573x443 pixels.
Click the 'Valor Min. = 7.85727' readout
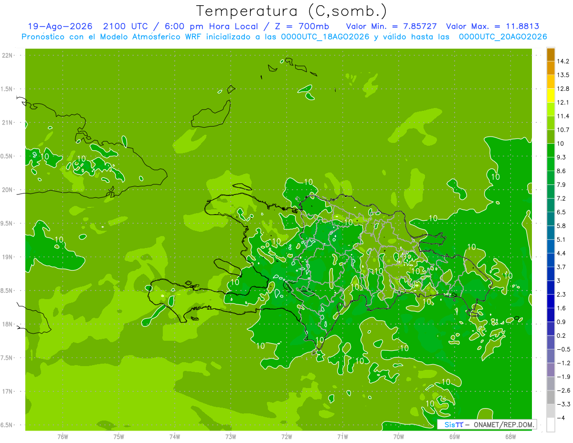tap(391, 26)
